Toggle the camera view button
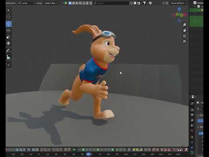The width and height of the screenshot is (209, 157). click(184, 36)
